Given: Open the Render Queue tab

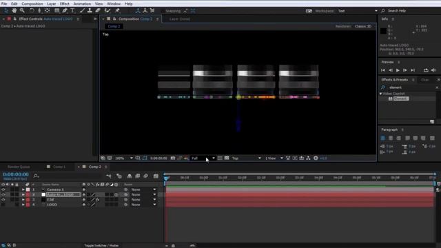Looking at the screenshot, I should [x=19, y=167].
